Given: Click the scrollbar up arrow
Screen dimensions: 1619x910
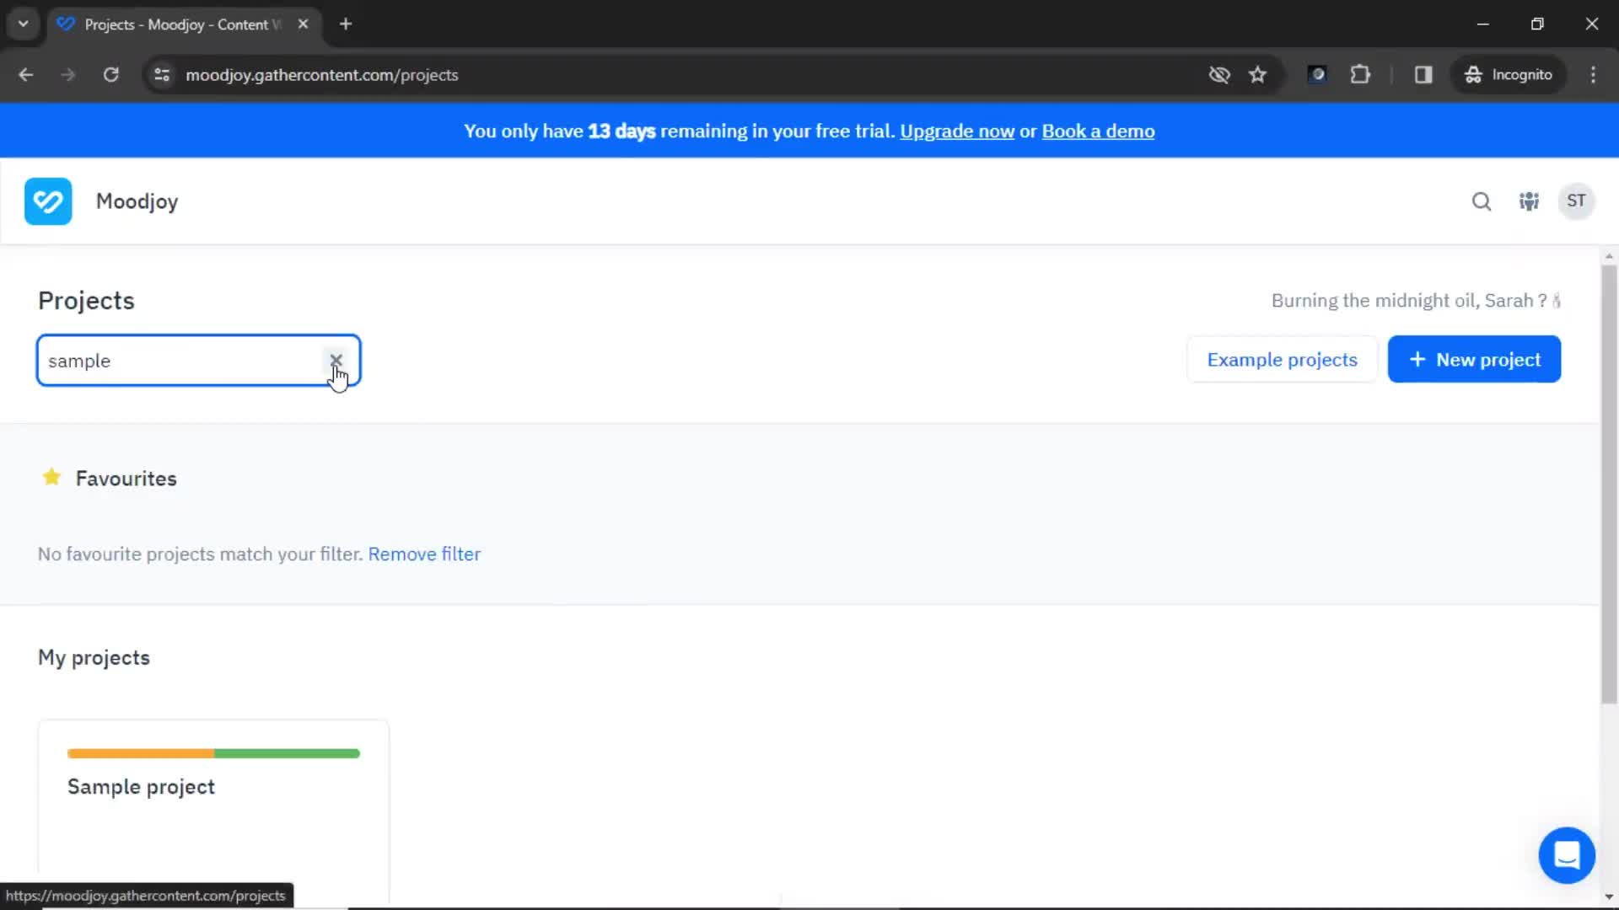Looking at the screenshot, I should (1609, 256).
